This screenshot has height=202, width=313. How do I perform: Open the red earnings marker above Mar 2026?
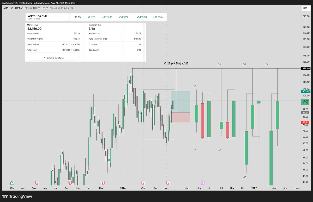143,183
